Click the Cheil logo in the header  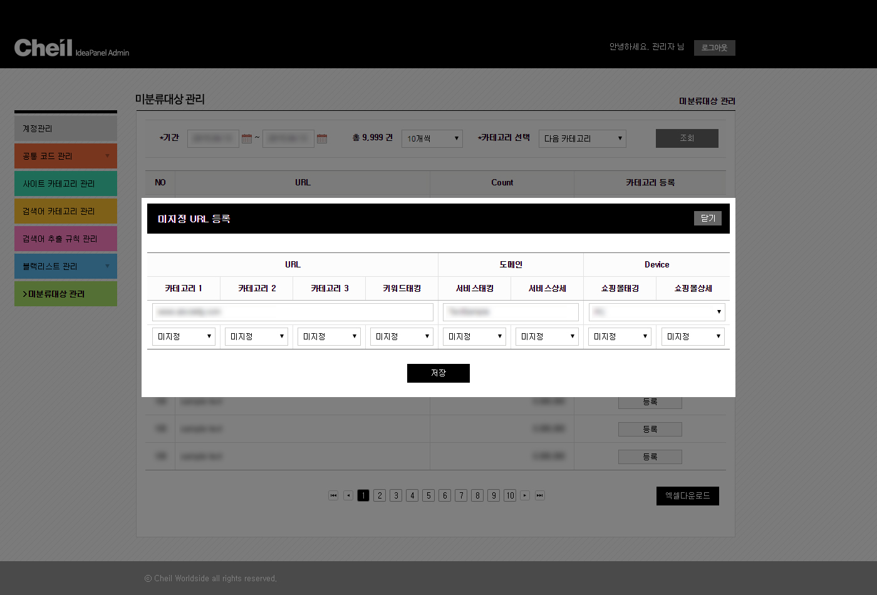click(x=44, y=48)
